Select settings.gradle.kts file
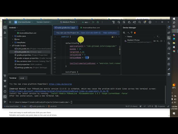This screenshot has width=178, height=134. click(31, 68)
